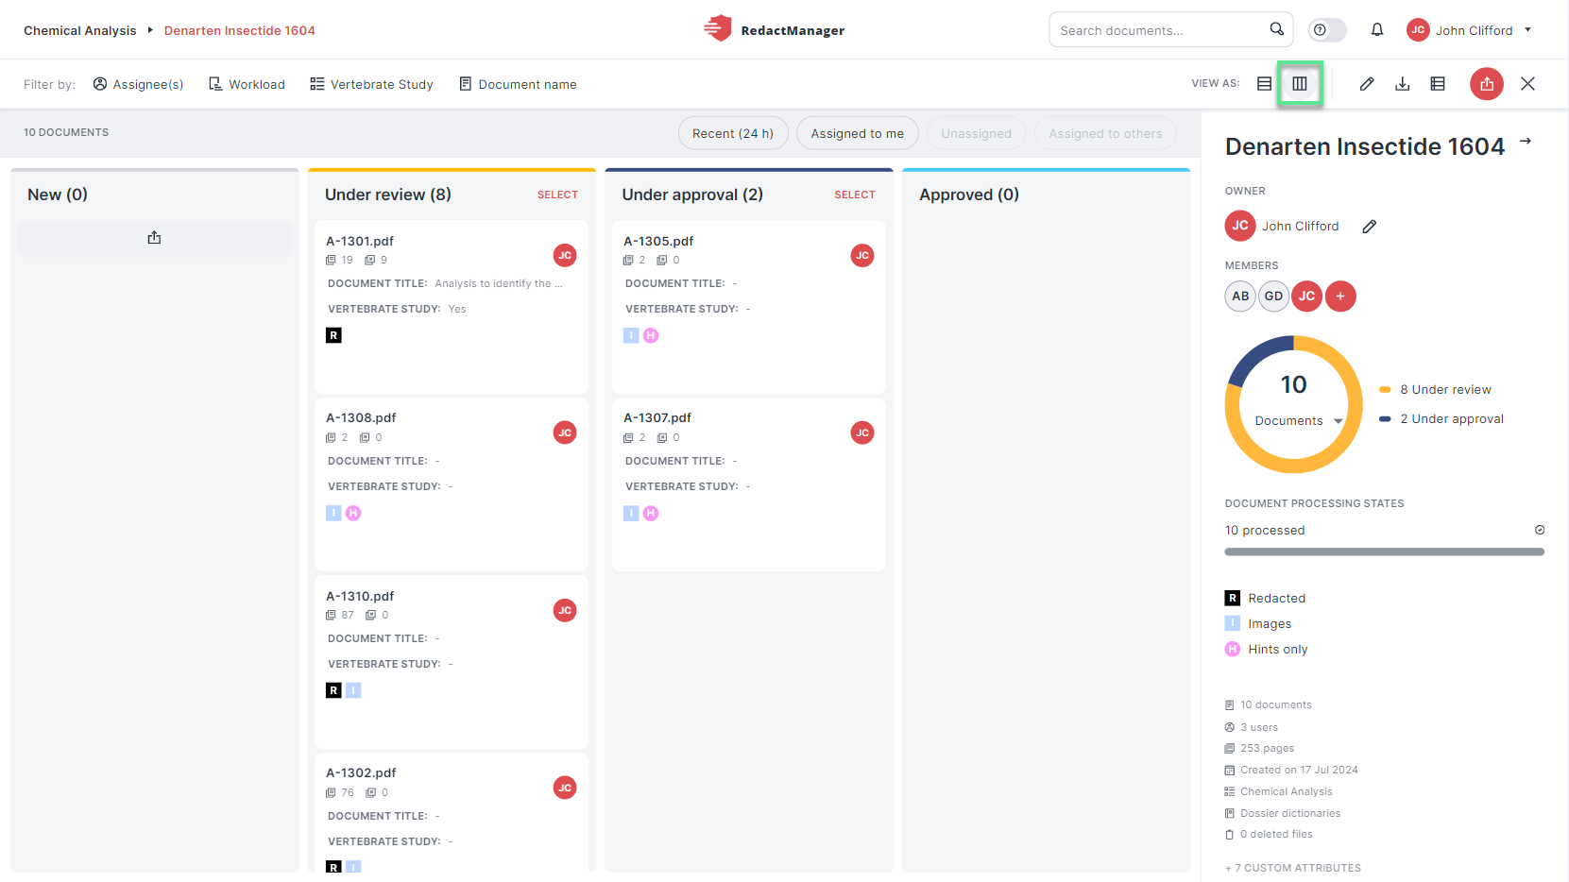Click JC avatar under Members
This screenshot has width=1569, height=882.
(1306, 297)
